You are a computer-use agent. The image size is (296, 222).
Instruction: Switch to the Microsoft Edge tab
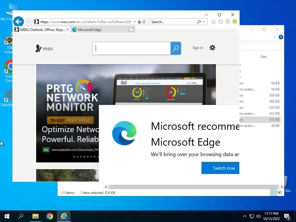[100, 30]
